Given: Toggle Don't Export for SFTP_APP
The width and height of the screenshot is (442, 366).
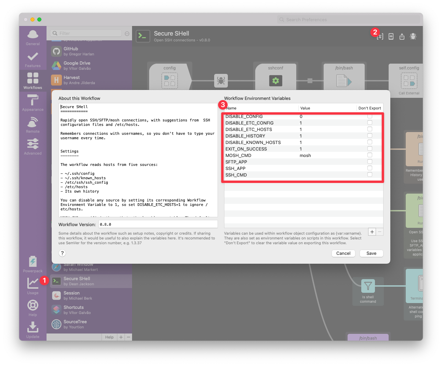Looking at the screenshot, I should (x=370, y=161).
